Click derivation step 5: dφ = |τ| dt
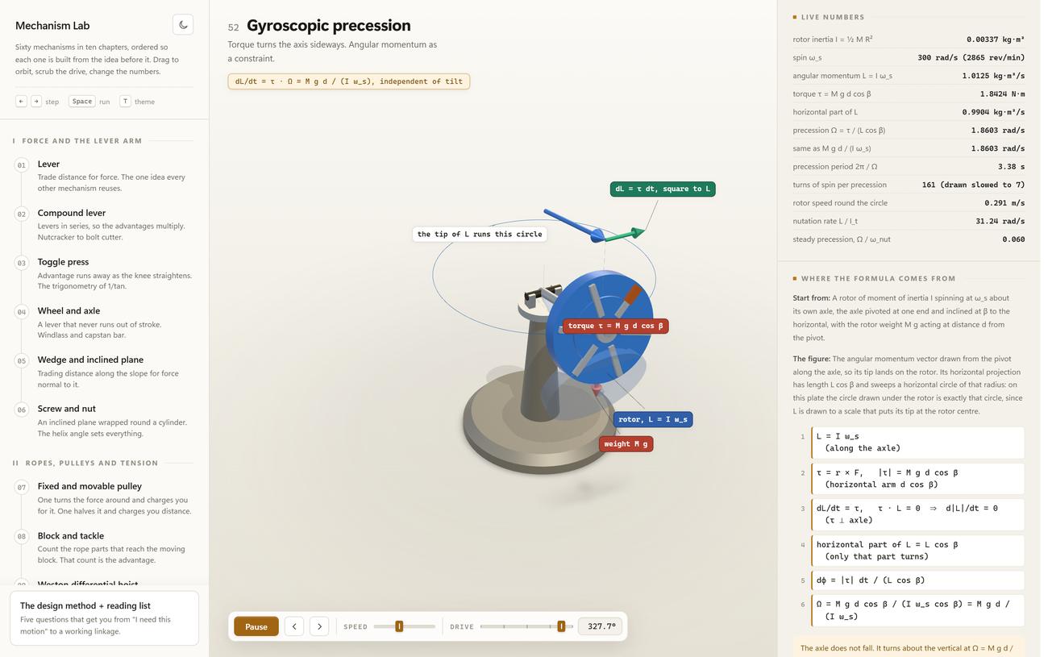The height and width of the screenshot is (657, 1048). point(917,580)
